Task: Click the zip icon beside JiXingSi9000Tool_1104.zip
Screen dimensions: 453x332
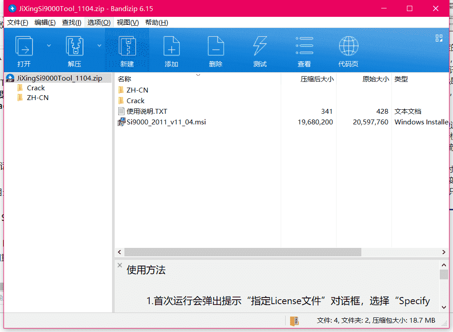Action: (x=10, y=78)
